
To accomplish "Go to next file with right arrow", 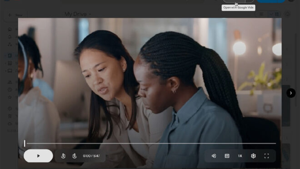I will 291,93.
